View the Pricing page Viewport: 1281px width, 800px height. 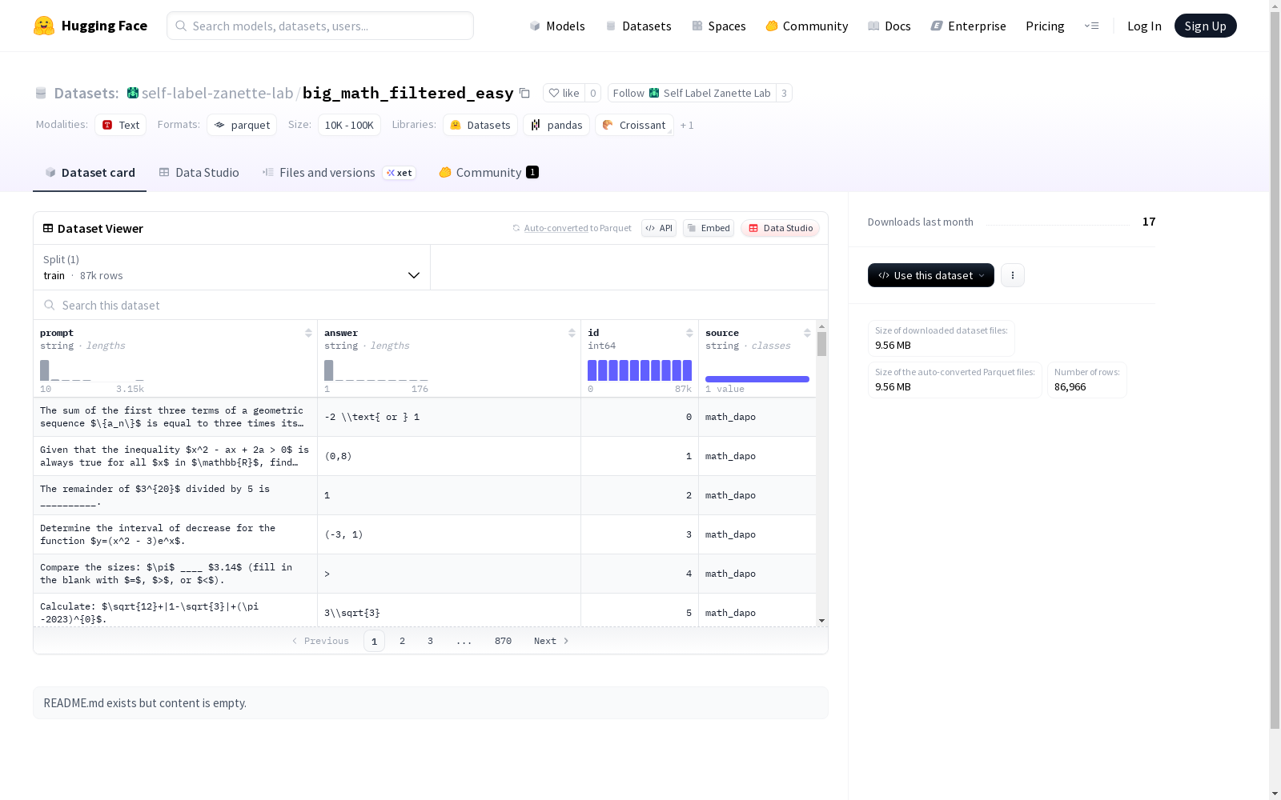[x=1045, y=26]
